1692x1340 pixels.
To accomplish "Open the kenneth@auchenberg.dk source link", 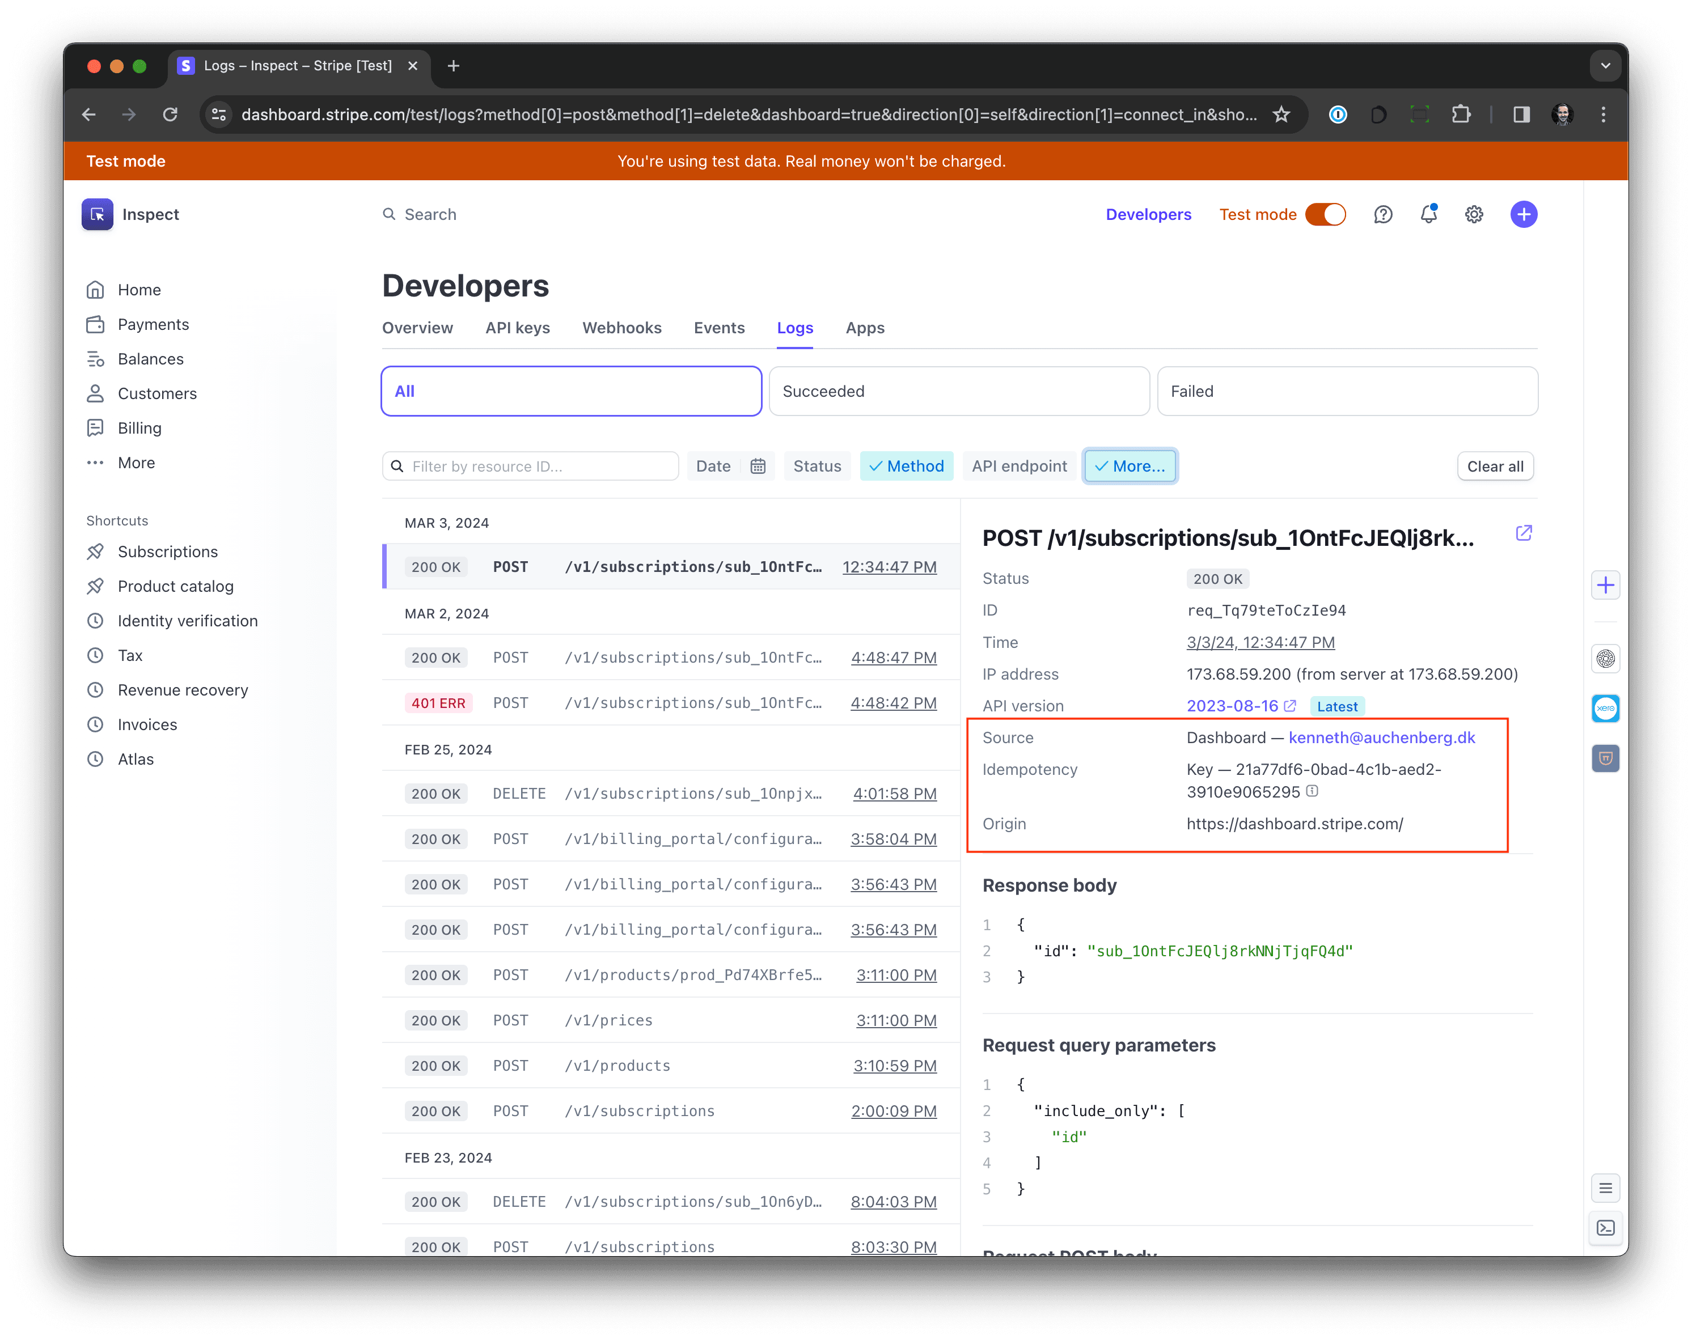I will [1382, 737].
